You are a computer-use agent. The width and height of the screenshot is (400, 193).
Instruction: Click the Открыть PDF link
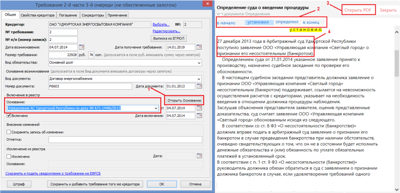click(x=358, y=10)
